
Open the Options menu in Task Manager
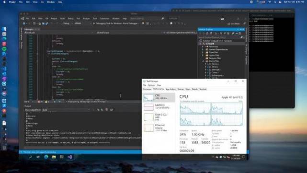151,85
